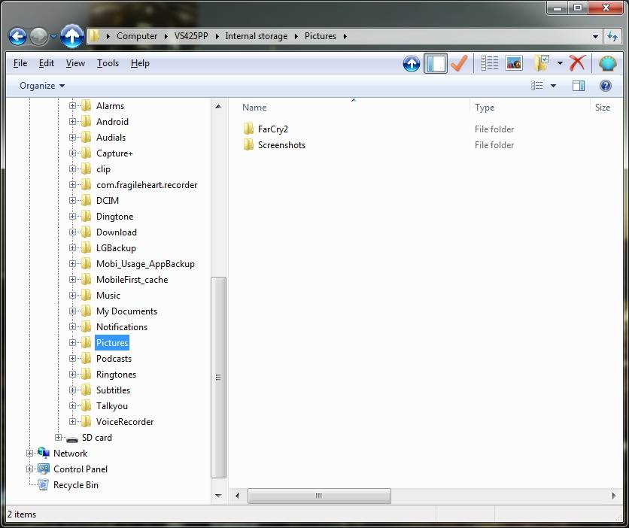Toggle the preview pane button

click(578, 86)
